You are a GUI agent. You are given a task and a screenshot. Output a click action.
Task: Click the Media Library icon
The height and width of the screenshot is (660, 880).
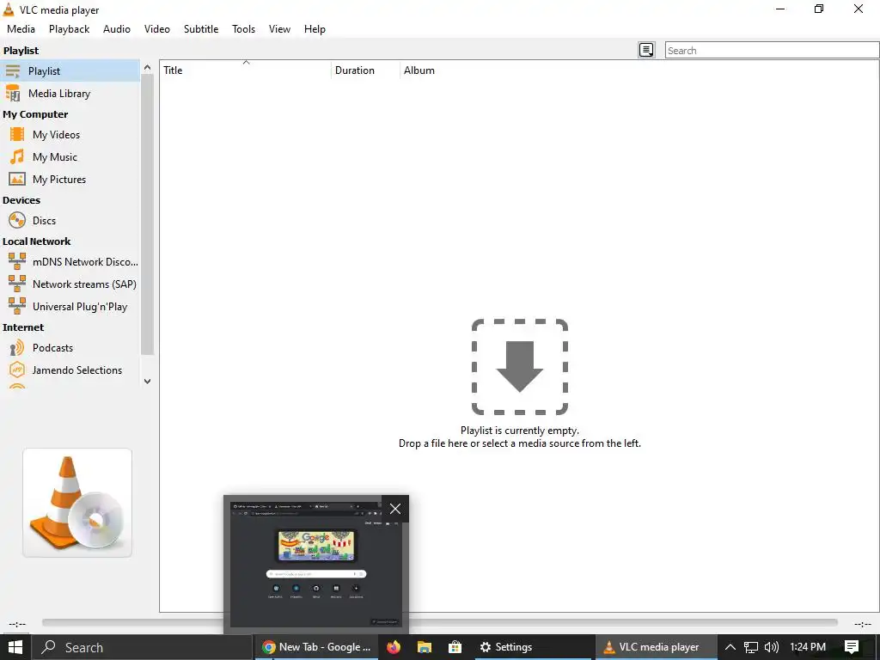click(x=13, y=94)
